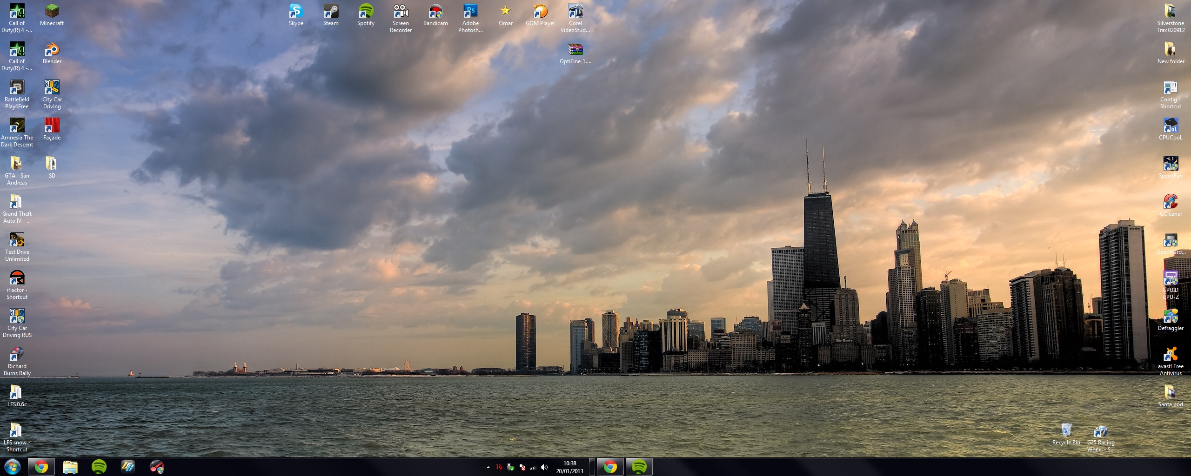Image resolution: width=1191 pixels, height=476 pixels.
Task: Select the Spotify desktop shortcut icon
Action: (x=366, y=15)
